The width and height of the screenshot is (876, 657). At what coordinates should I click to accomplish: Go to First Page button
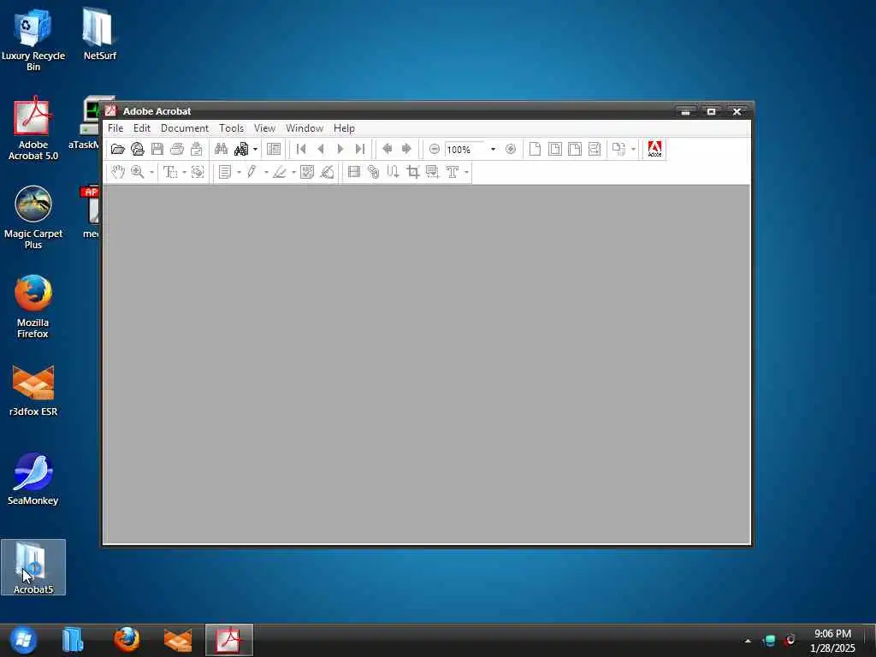(301, 149)
